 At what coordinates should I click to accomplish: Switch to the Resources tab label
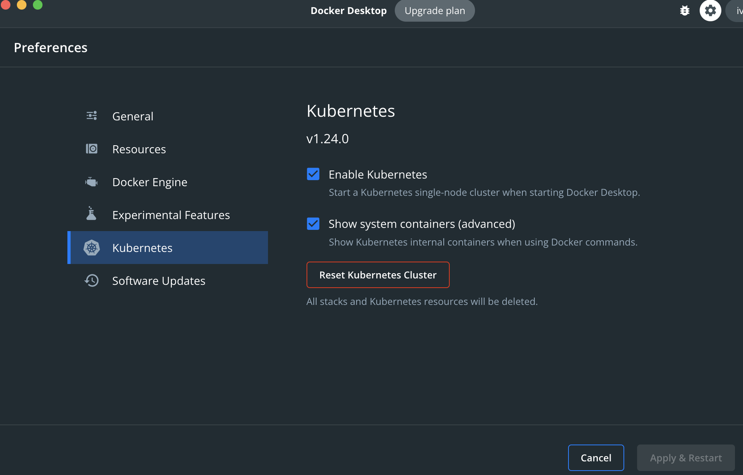tap(139, 149)
